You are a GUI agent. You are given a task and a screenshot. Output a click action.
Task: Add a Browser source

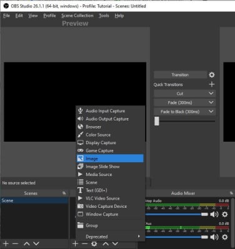pos(110,127)
